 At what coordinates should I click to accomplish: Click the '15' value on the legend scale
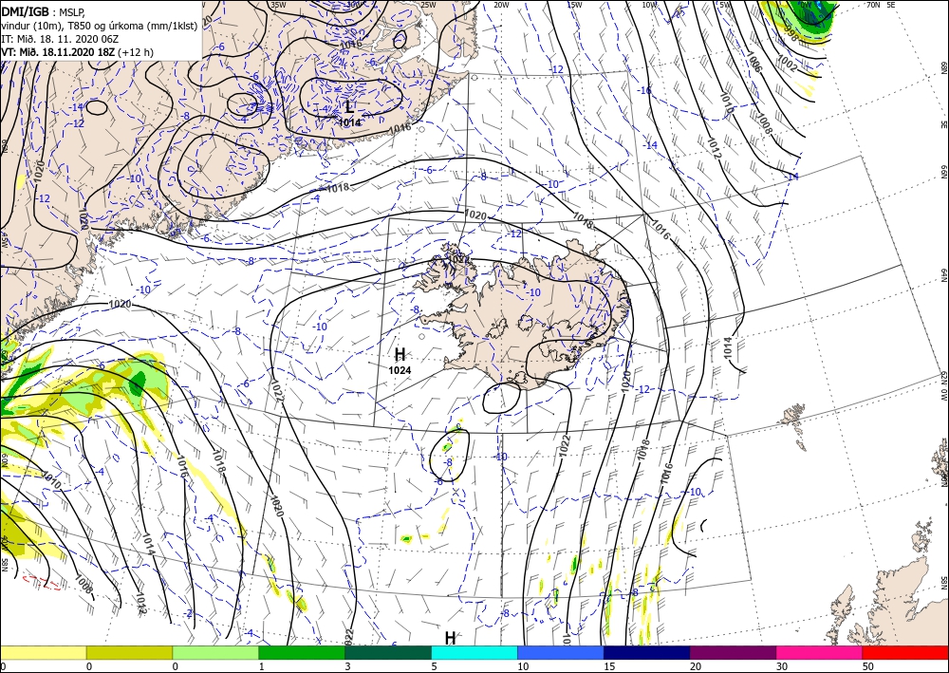pyautogui.click(x=609, y=666)
